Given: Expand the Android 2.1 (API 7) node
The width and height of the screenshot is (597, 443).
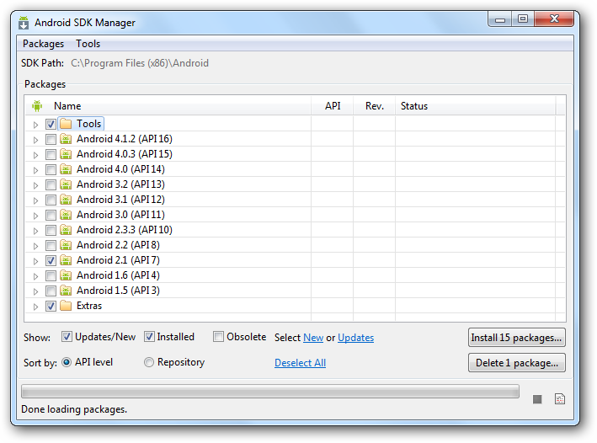Looking at the screenshot, I should [36, 261].
